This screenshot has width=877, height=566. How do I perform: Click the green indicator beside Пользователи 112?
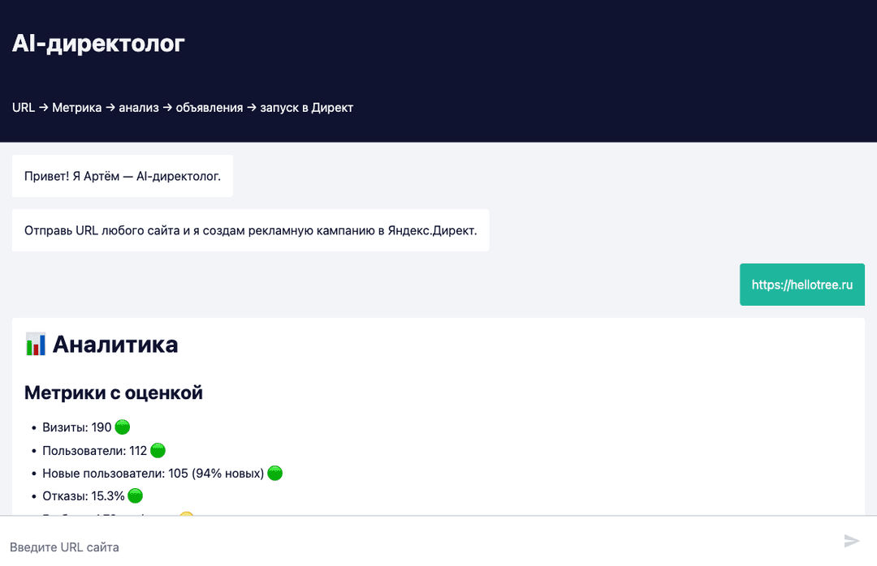coord(158,450)
